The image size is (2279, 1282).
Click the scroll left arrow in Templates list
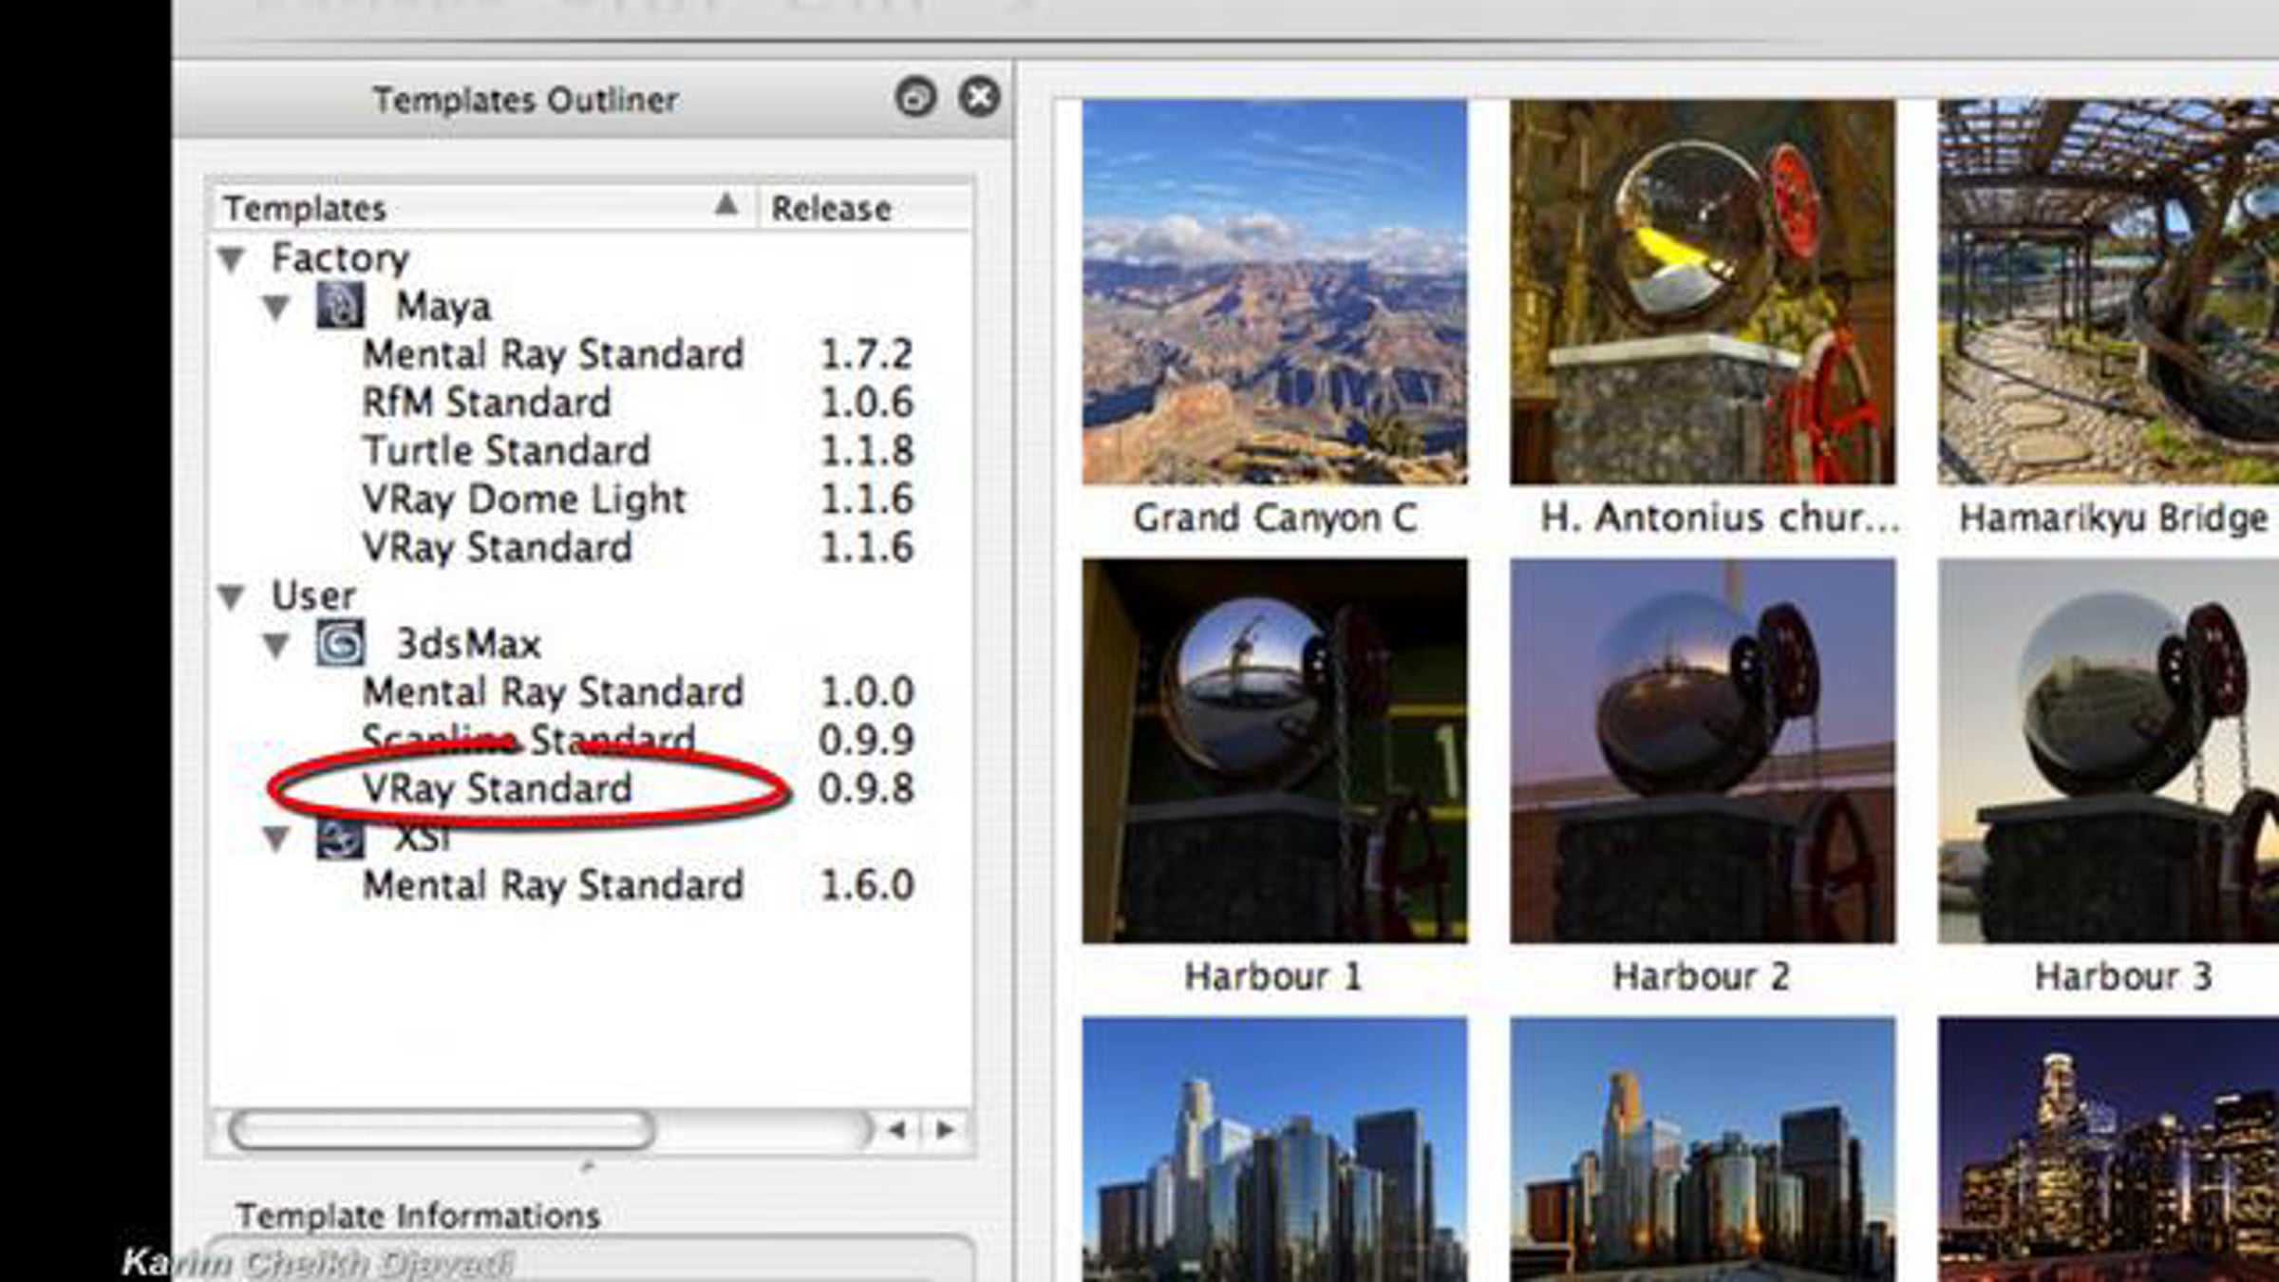896,1130
